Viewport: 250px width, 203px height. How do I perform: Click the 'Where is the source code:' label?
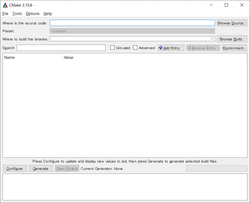[25, 23]
